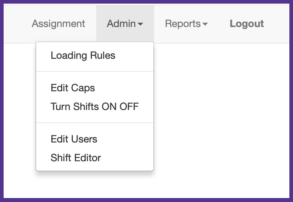Choose the Edit Caps menu entry

click(73, 88)
